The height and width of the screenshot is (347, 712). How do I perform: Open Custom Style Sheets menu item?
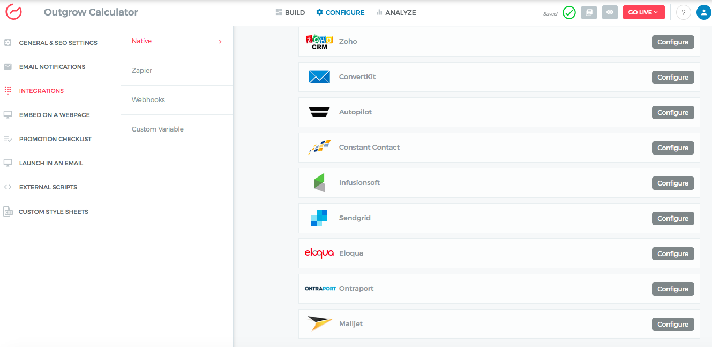click(54, 212)
